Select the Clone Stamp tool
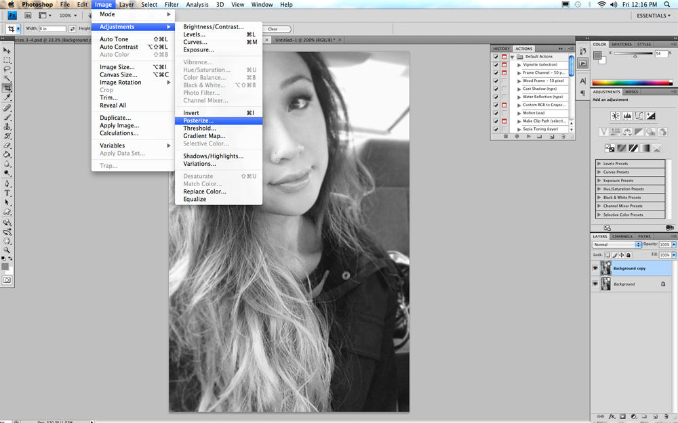678x423 pixels. tap(7, 127)
